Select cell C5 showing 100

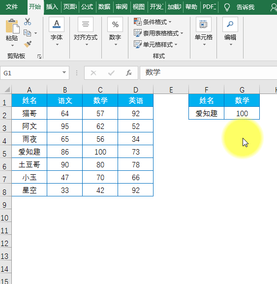point(100,152)
